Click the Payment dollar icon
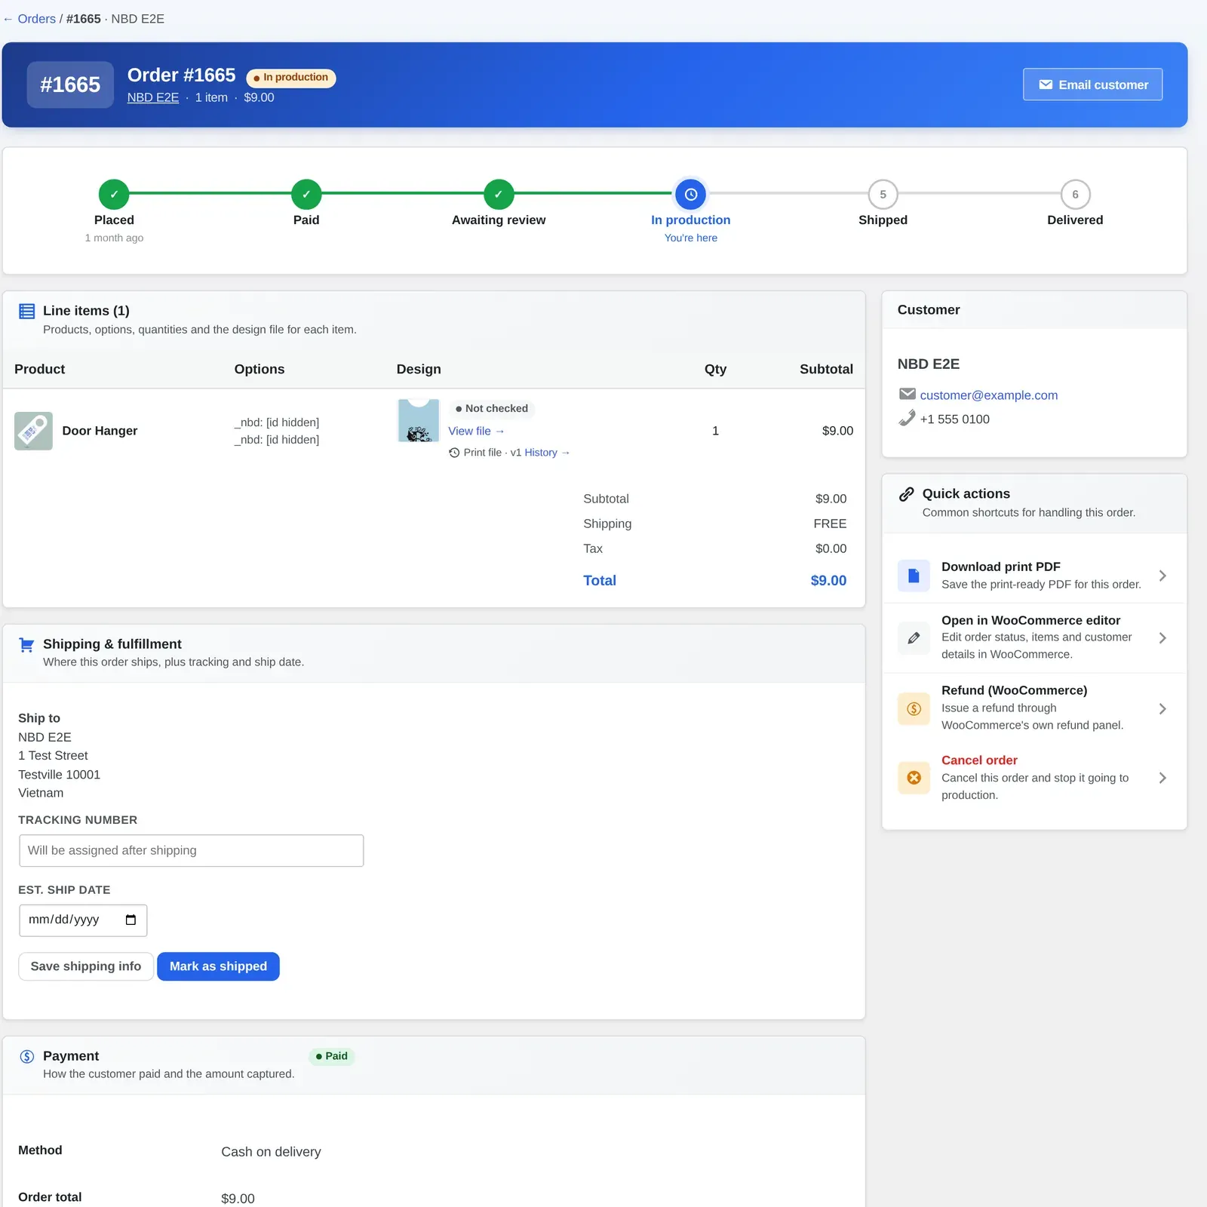Screen dimensions: 1207x1207 [27, 1056]
